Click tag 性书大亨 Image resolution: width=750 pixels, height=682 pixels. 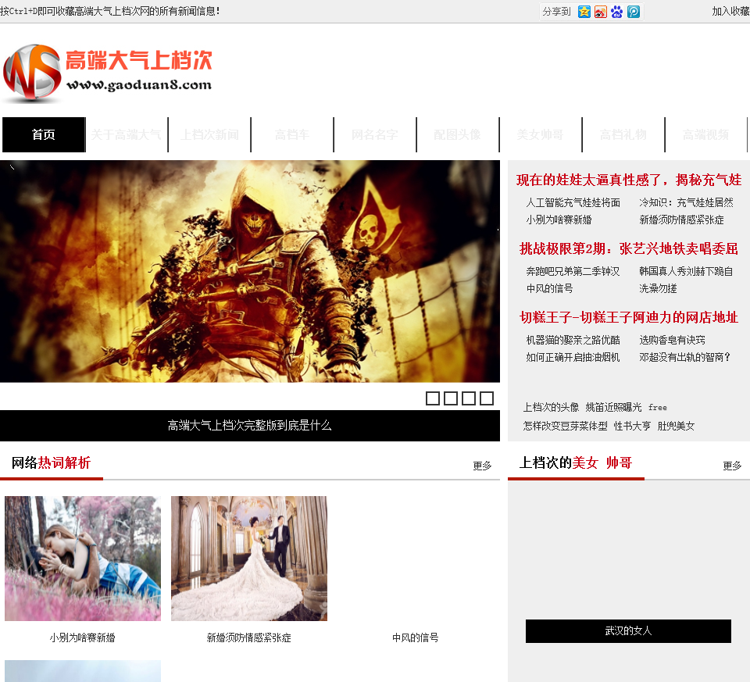(x=632, y=426)
